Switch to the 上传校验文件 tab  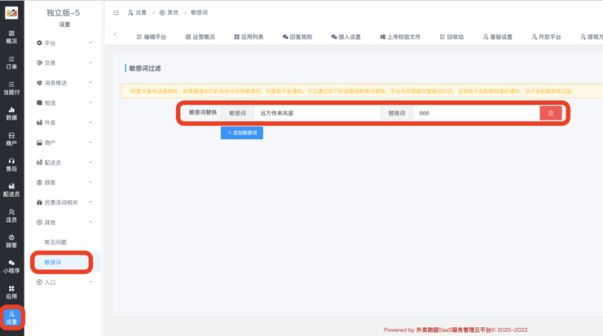(x=400, y=37)
